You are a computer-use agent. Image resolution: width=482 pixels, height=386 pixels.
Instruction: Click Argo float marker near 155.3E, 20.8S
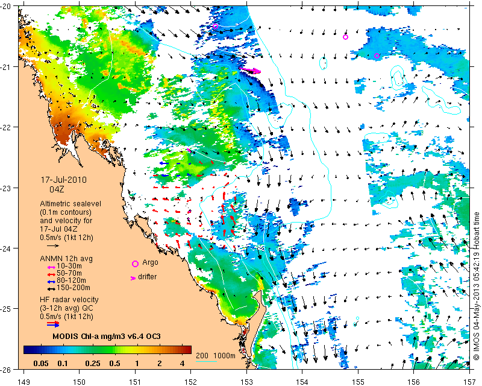pos(377,55)
